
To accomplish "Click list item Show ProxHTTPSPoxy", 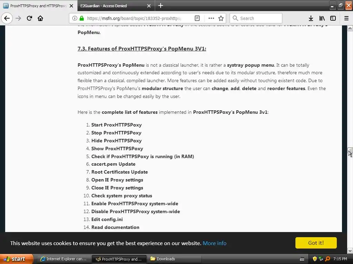I will coord(117,148).
